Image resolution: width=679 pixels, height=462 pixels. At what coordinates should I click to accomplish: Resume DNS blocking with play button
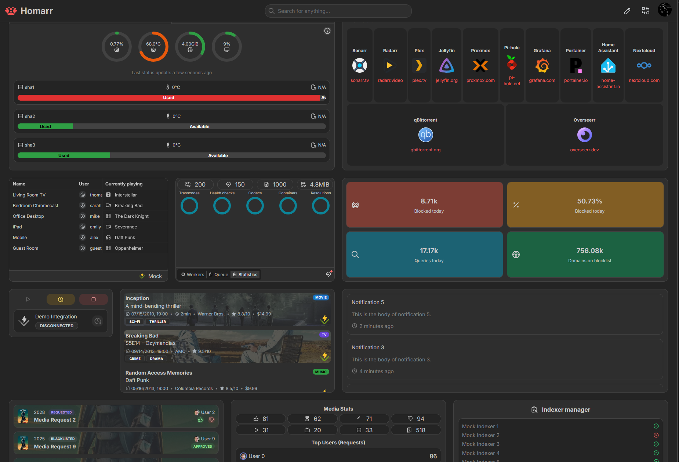coord(28,299)
